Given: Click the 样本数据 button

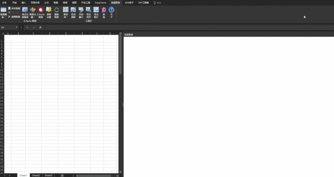Looking at the screenshot, I should click(14, 8).
